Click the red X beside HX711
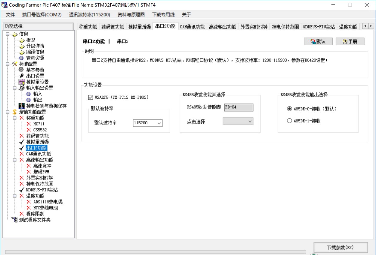This screenshot has height=255, width=376. click(x=29, y=124)
